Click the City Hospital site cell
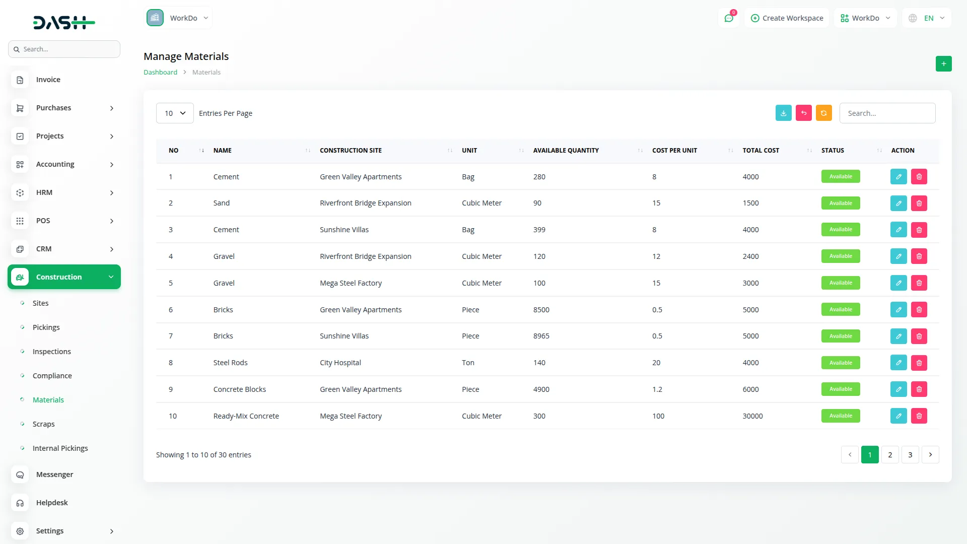967x544 pixels. (x=340, y=363)
